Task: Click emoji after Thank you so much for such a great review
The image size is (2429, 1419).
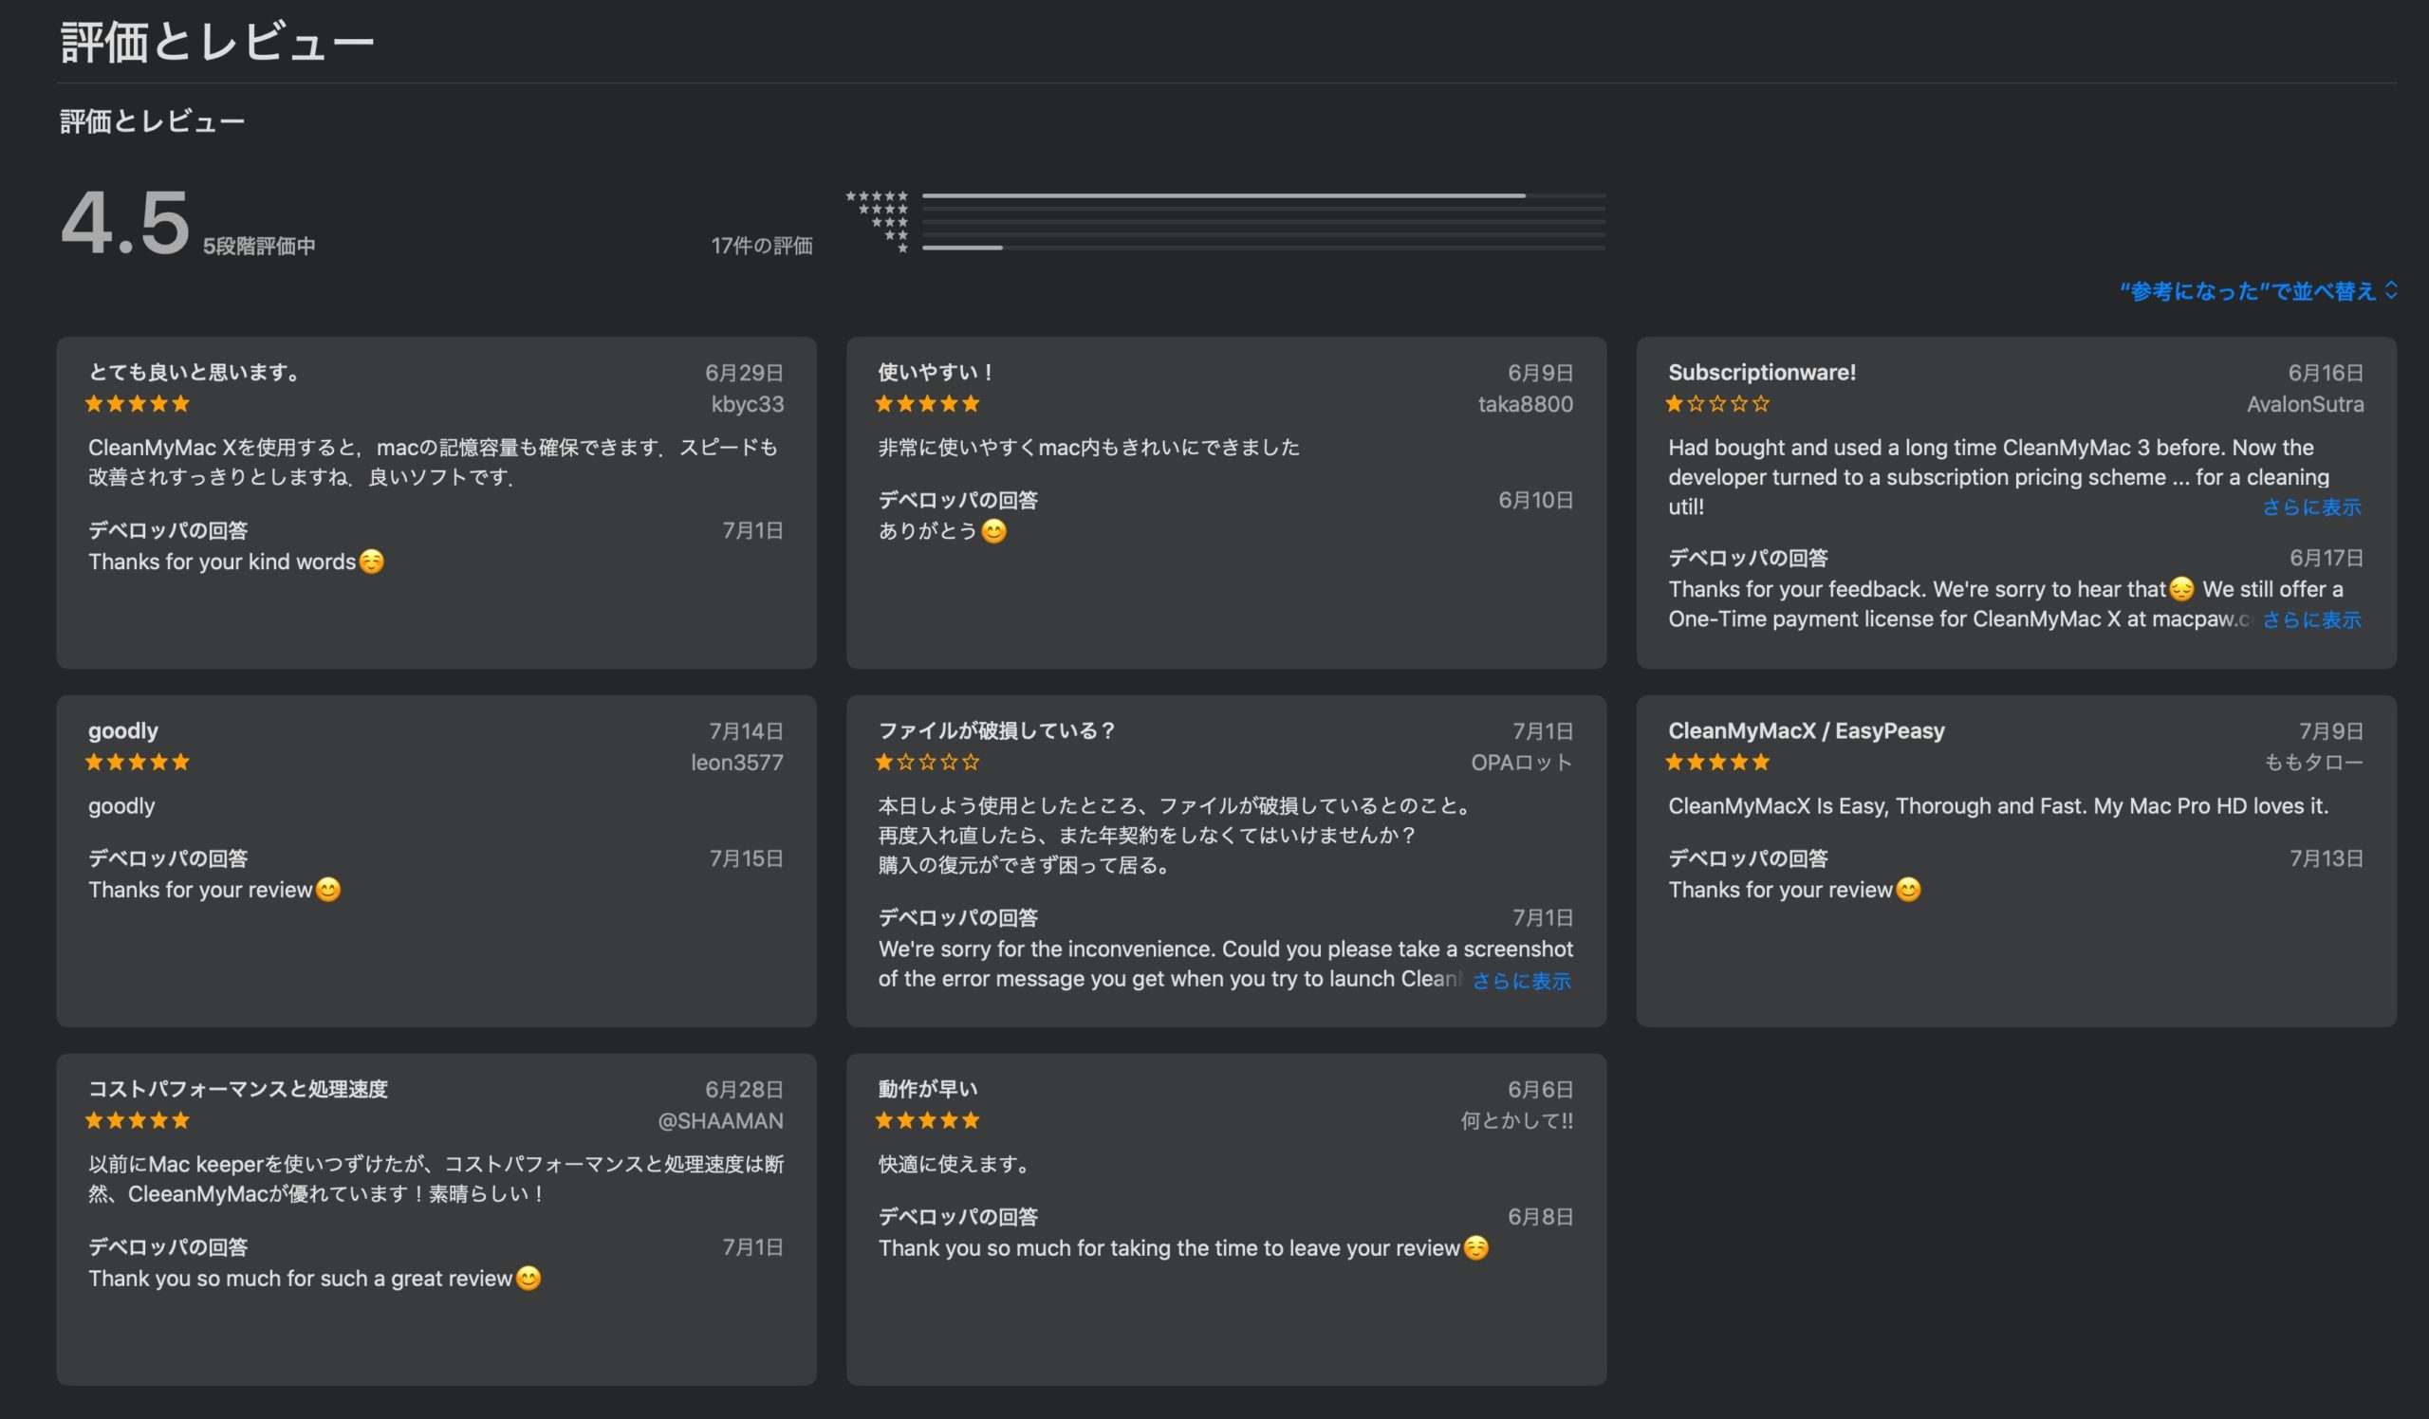Action: click(528, 1279)
